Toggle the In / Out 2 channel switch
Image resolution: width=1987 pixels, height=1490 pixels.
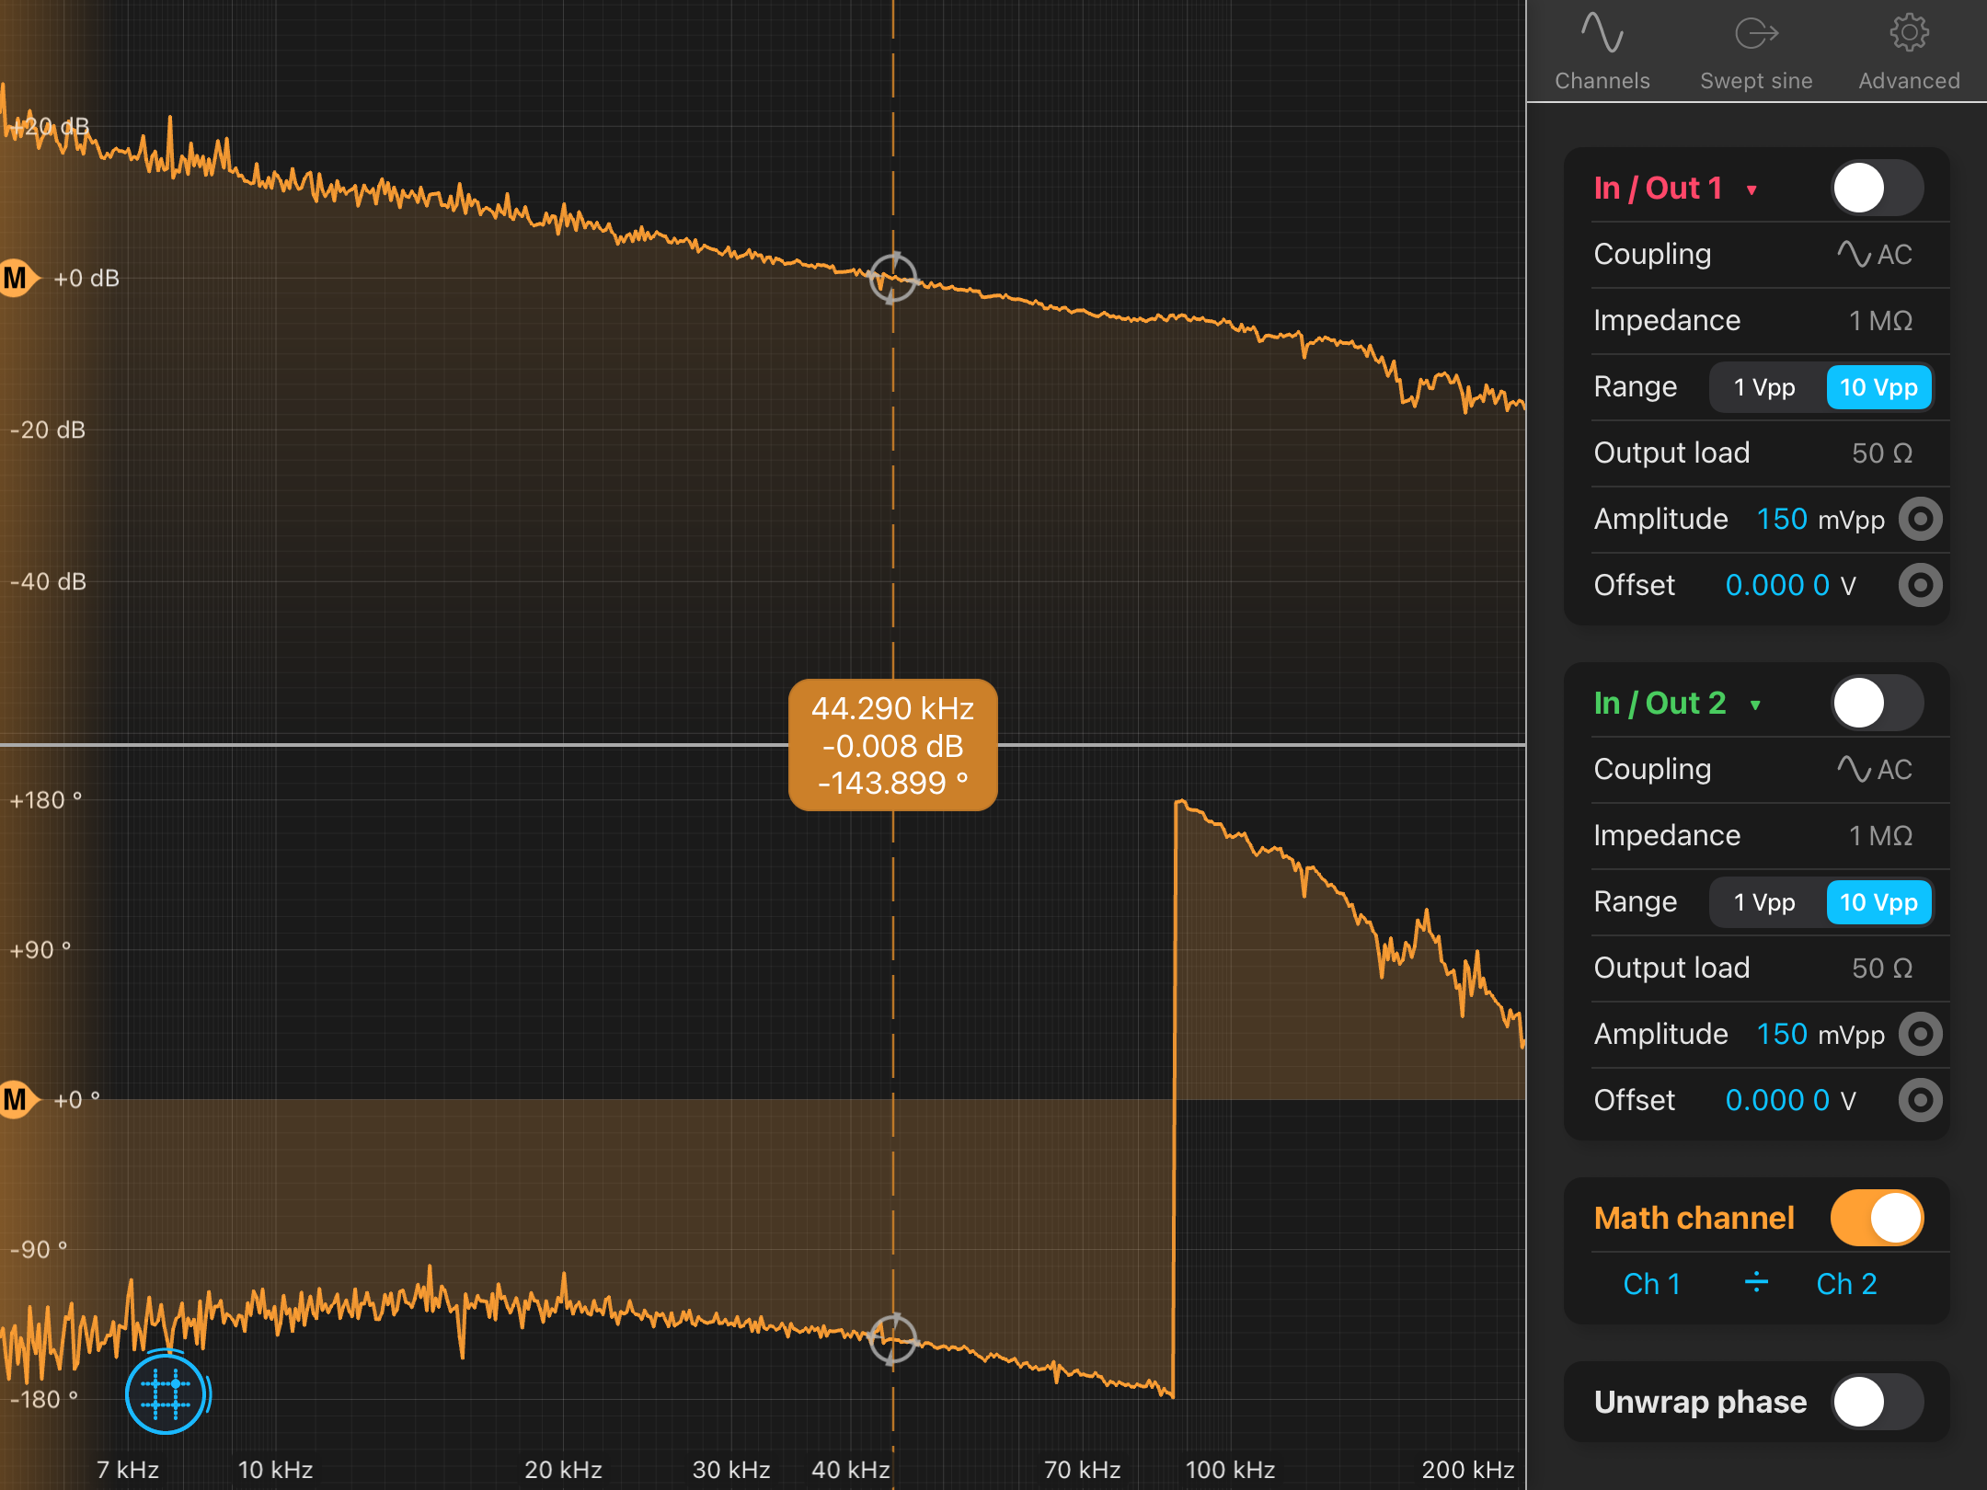(x=1878, y=704)
